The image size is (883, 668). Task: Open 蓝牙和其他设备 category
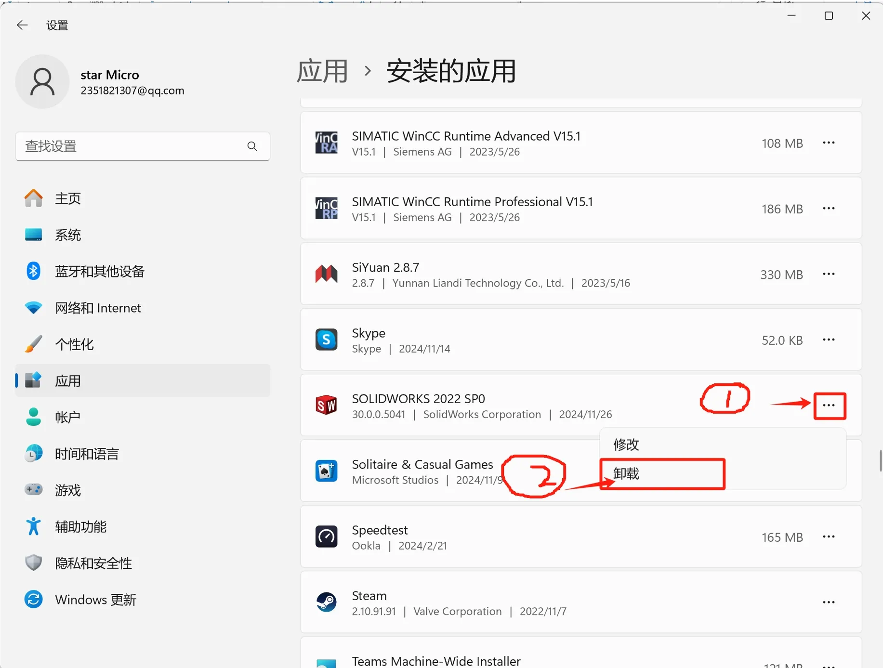143,271
